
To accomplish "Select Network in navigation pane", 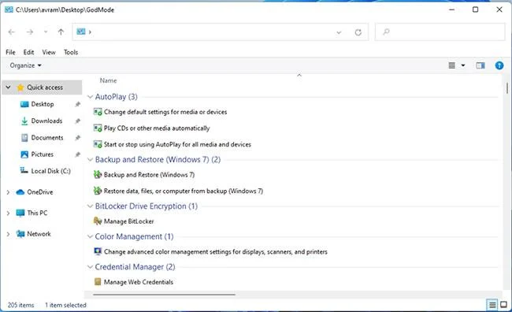I will coord(39,234).
